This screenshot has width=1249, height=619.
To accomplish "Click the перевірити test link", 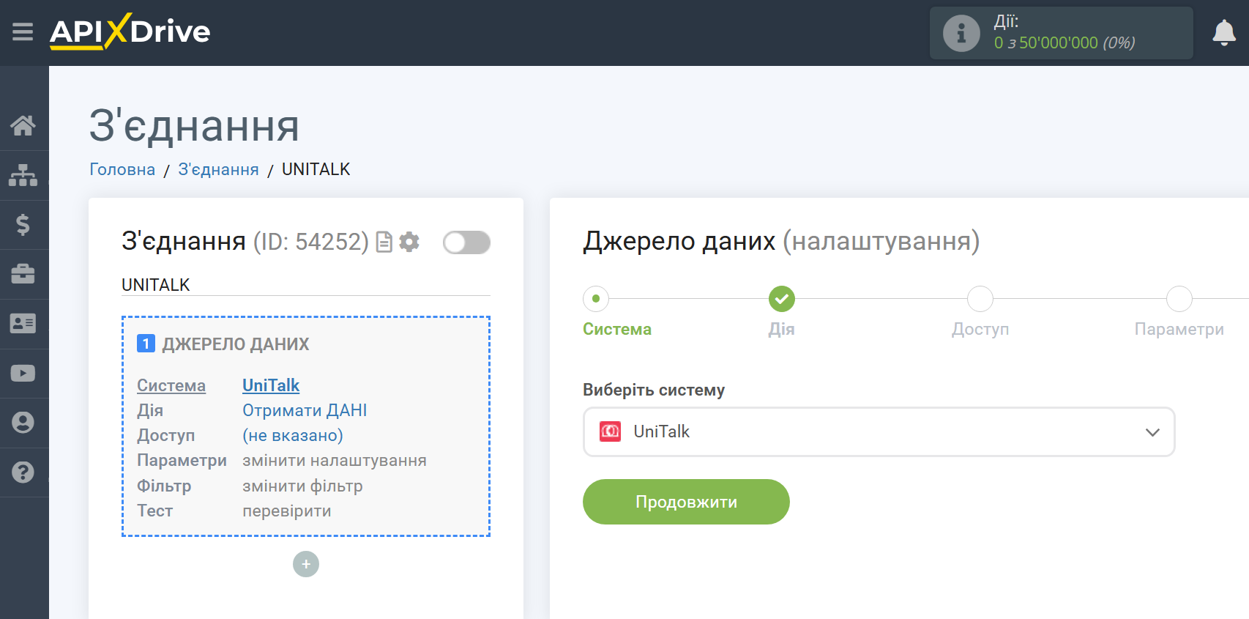I will pos(287,511).
